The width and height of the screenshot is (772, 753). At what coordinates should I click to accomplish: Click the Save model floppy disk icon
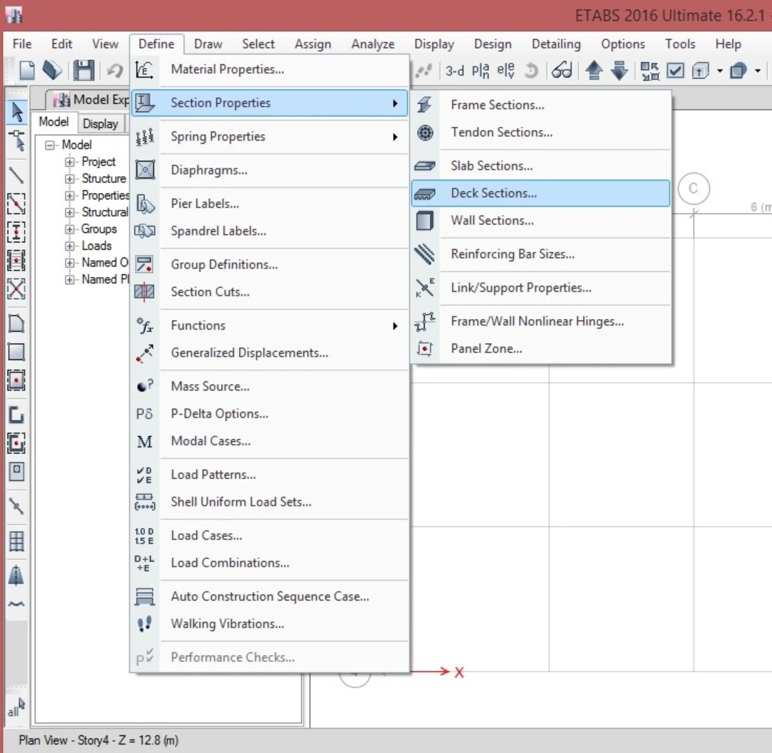(84, 71)
